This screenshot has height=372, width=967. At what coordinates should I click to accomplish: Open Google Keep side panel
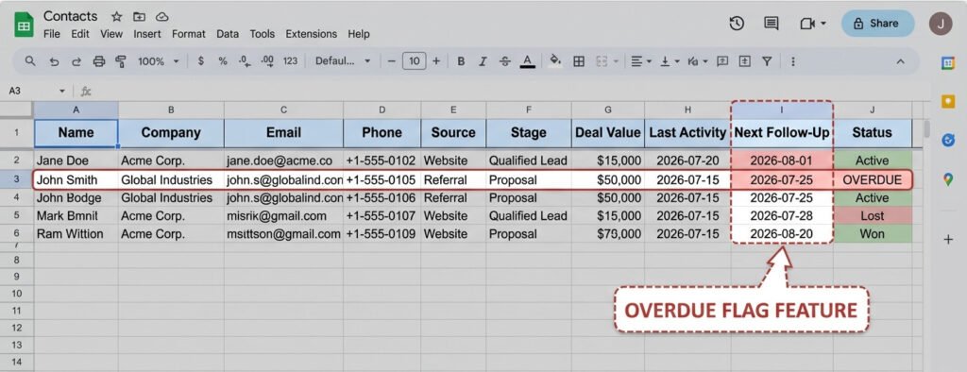click(x=948, y=102)
